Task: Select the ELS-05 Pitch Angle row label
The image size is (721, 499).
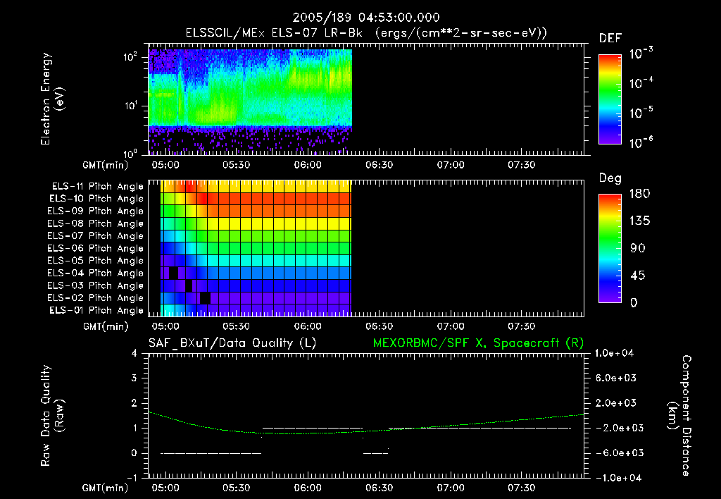Action: click(x=96, y=261)
